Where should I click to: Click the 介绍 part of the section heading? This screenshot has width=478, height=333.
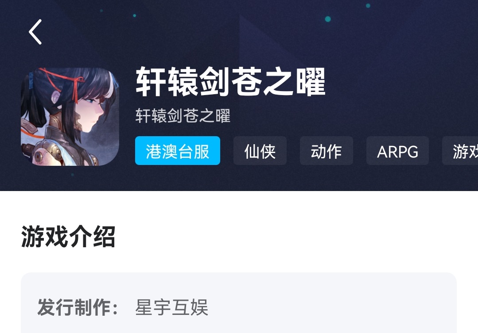92,237
